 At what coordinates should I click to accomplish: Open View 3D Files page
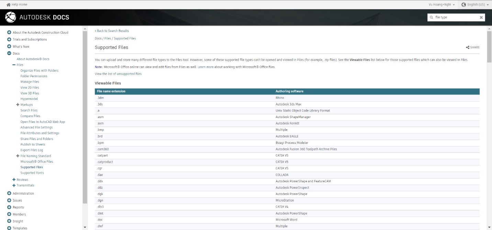(30, 93)
